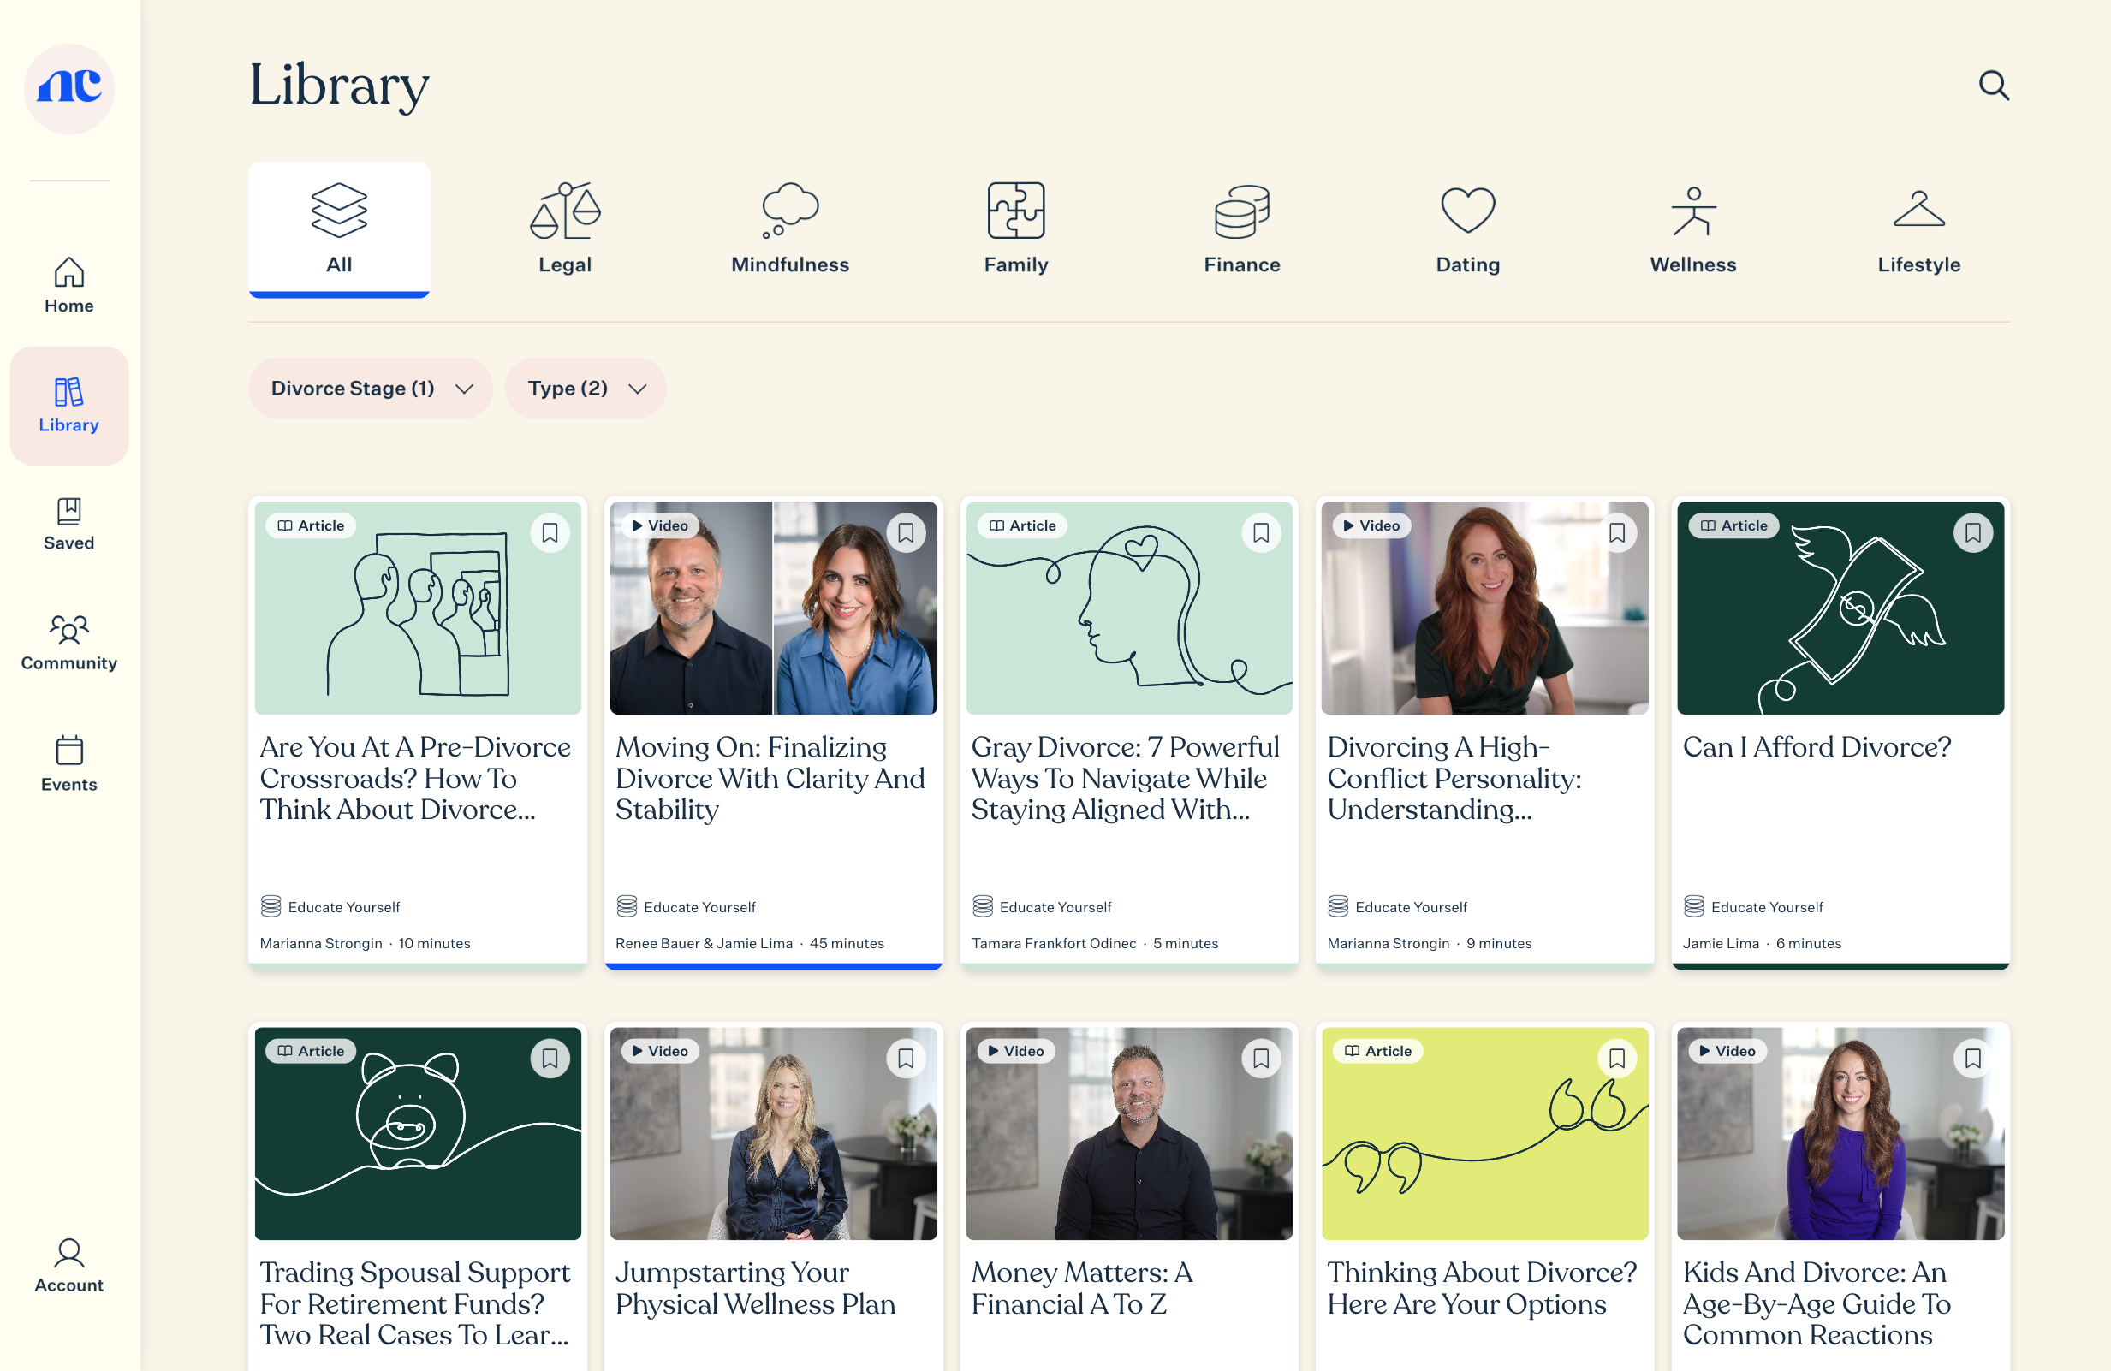2111x1371 pixels.
Task: Go to Home in sidebar
Action: [x=69, y=285]
